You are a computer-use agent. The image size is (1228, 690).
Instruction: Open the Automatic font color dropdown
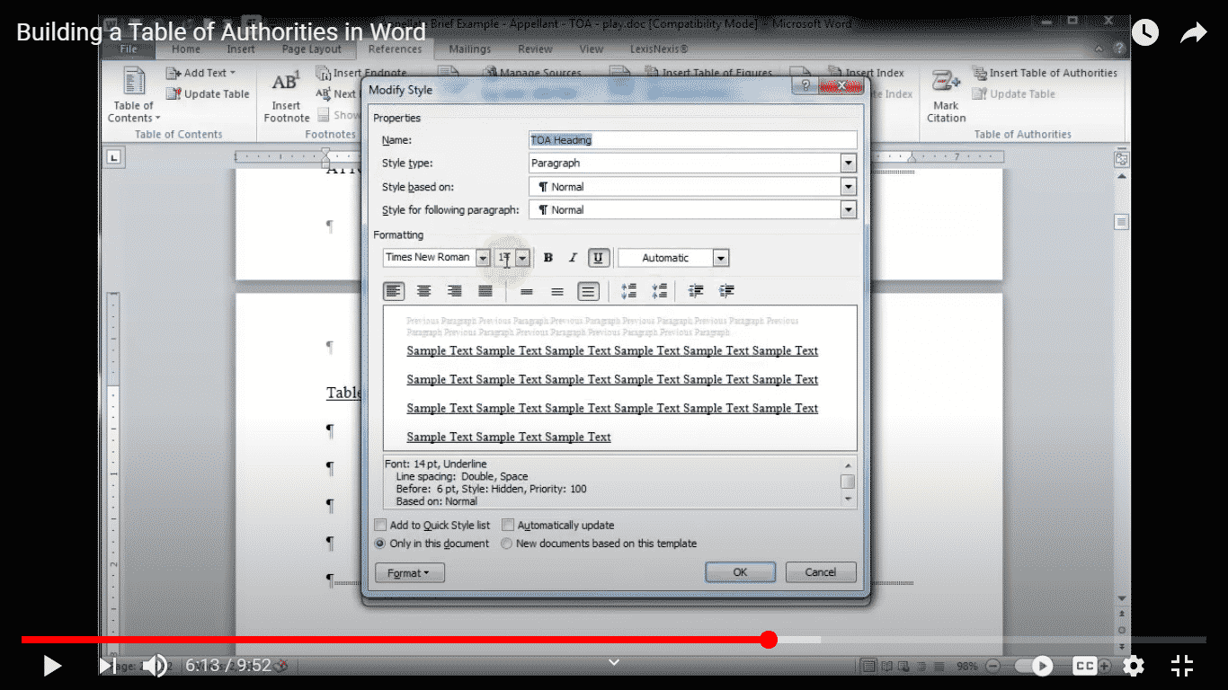(720, 258)
